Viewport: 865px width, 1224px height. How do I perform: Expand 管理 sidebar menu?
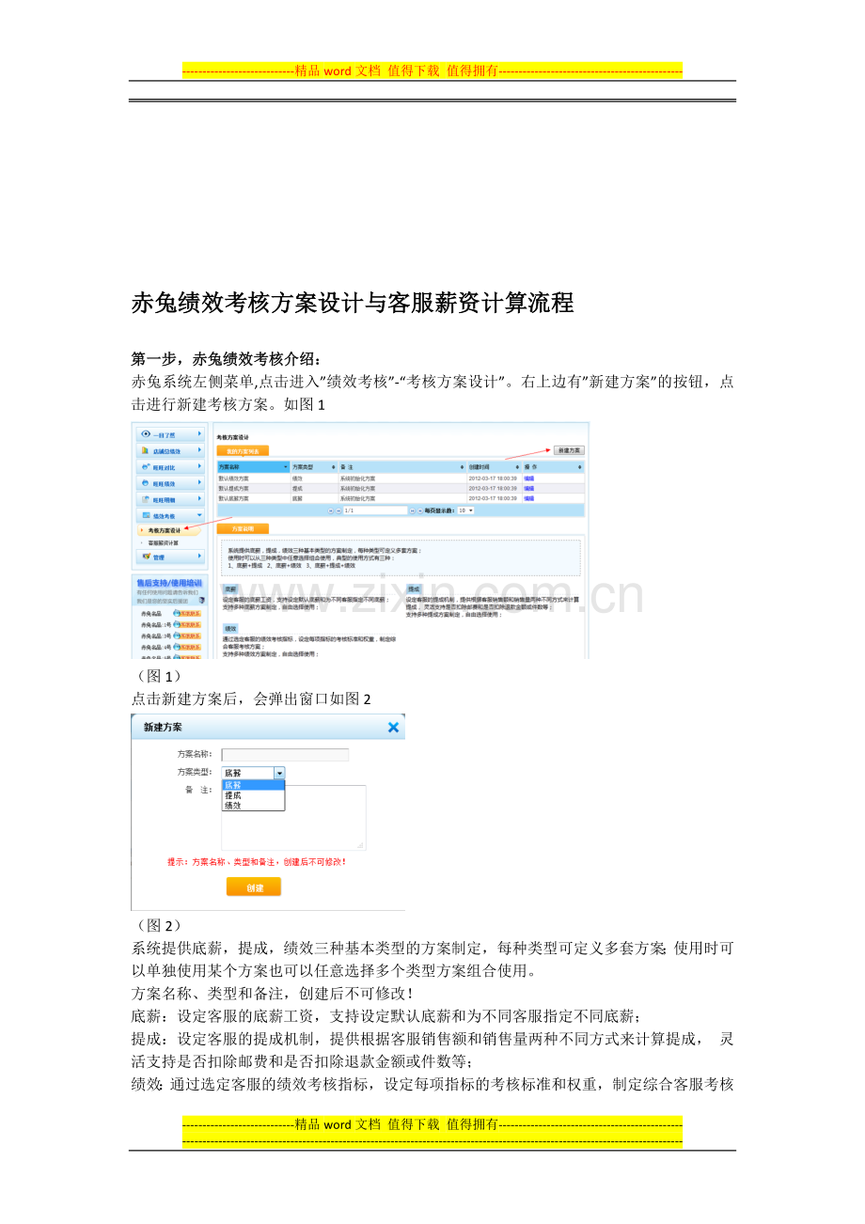(x=169, y=557)
